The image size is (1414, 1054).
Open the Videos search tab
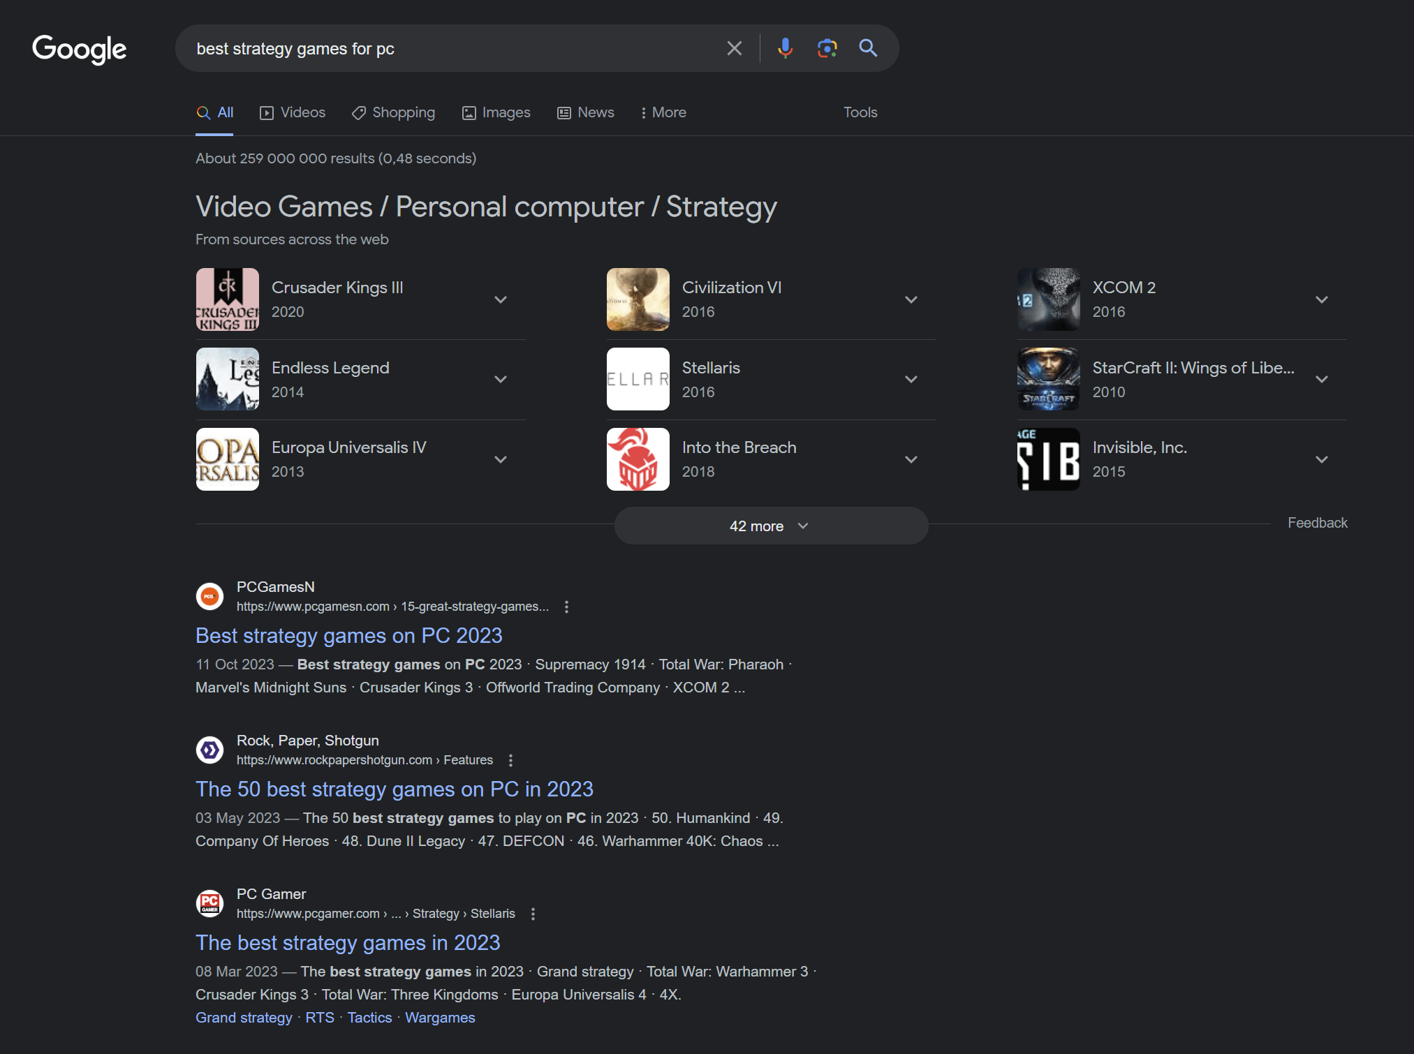pyautogui.click(x=293, y=112)
